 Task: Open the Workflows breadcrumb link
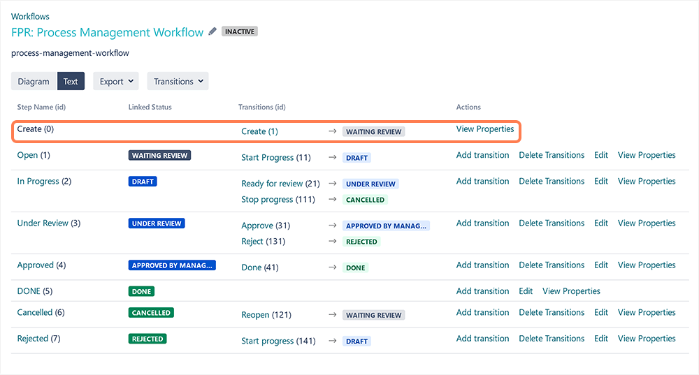point(30,16)
